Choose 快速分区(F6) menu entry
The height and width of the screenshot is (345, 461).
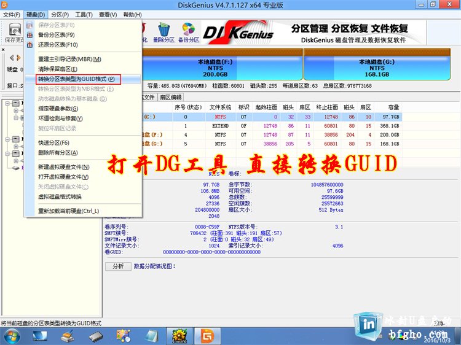pyautogui.click(x=82, y=142)
